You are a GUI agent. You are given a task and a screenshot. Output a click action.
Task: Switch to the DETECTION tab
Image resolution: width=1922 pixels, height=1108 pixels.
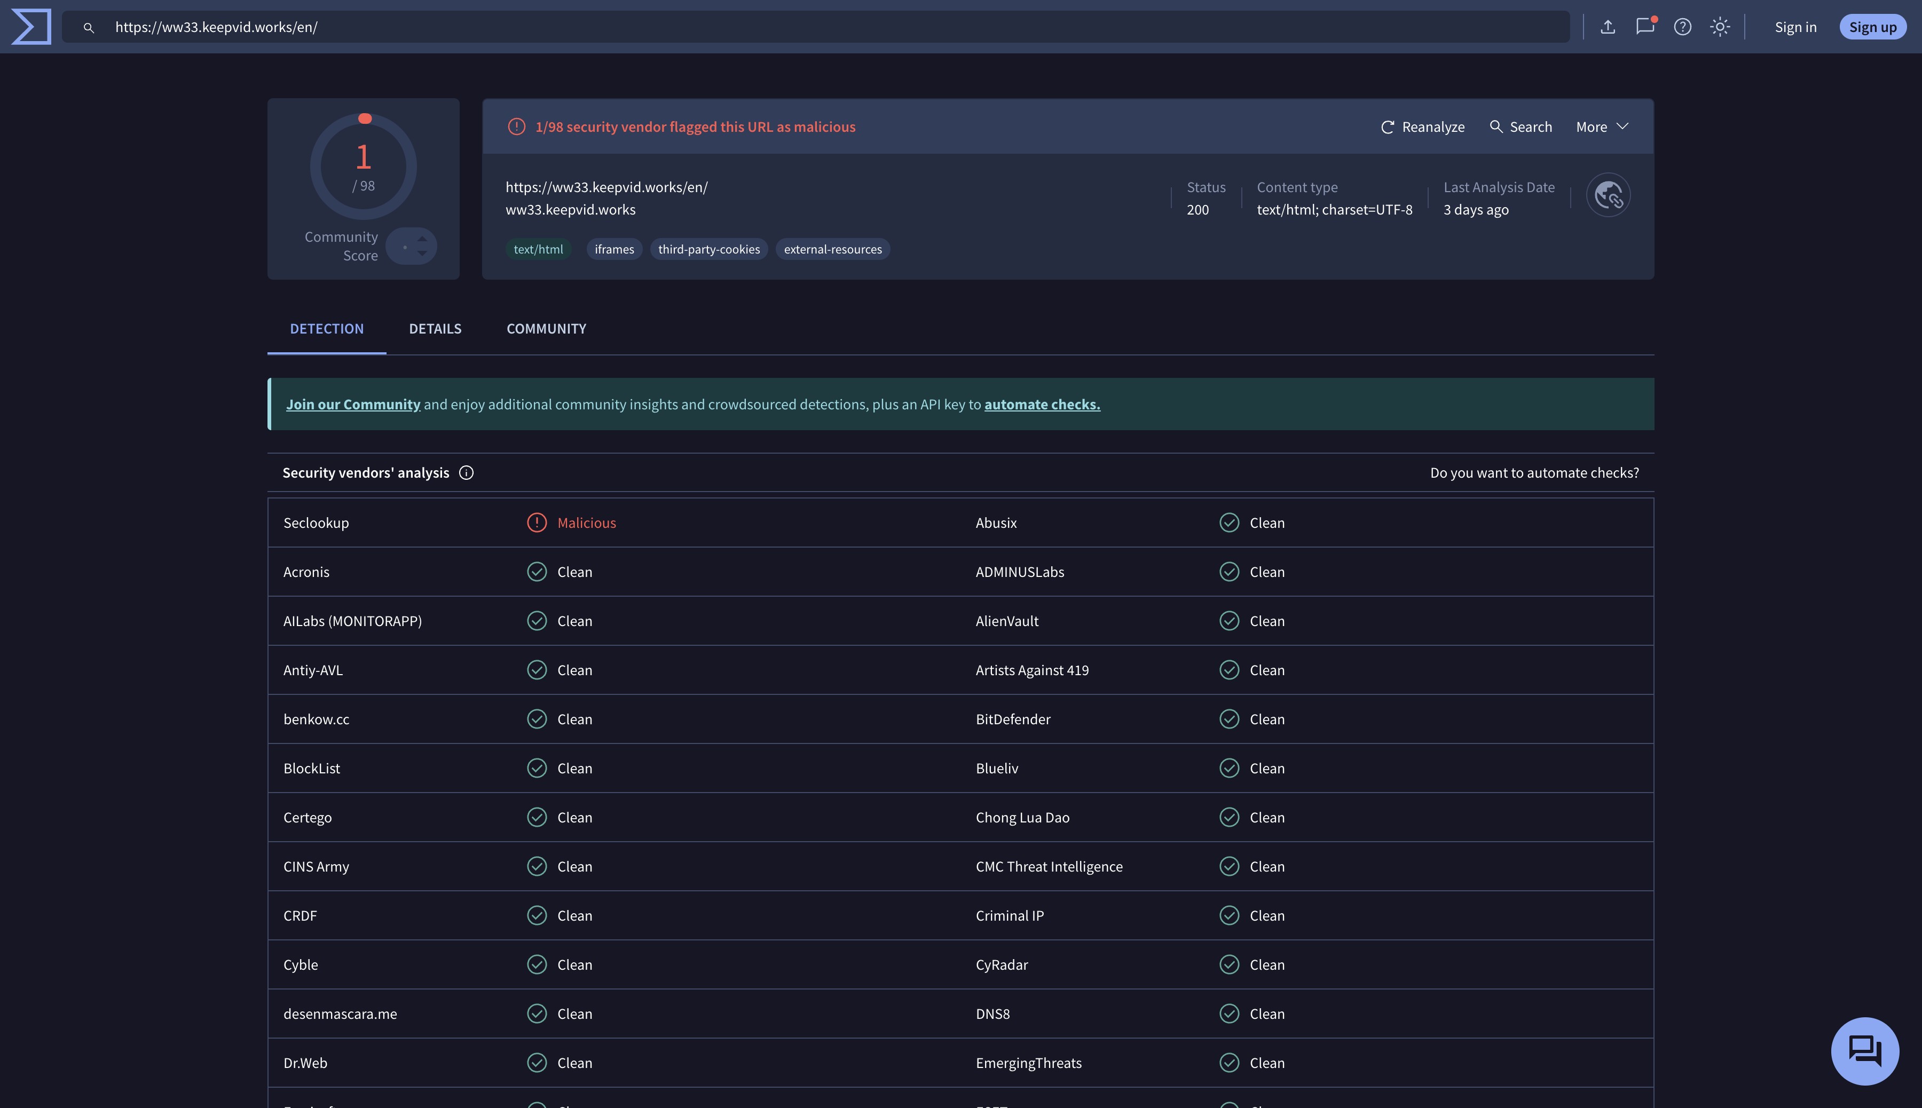click(x=327, y=329)
